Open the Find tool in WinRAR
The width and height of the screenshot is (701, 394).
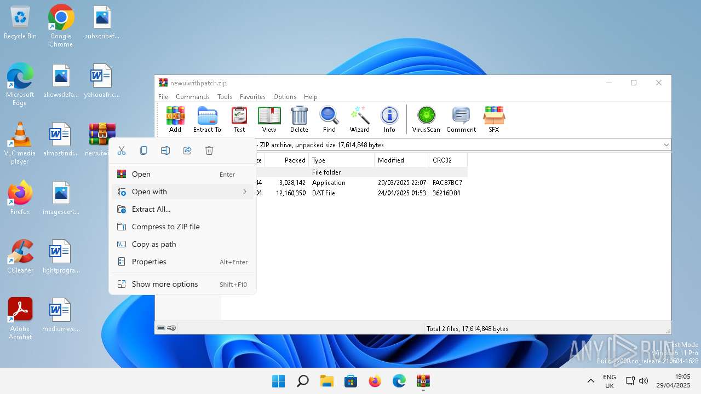pyautogui.click(x=329, y=119)
